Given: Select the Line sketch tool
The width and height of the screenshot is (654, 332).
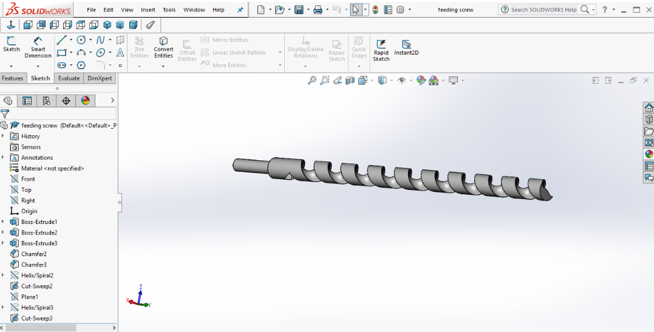Looking at the screenshot, I should point(62,40).
